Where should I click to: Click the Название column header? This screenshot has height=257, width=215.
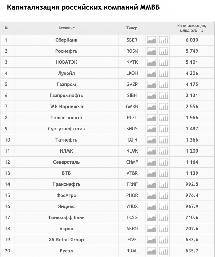[66, 28]
